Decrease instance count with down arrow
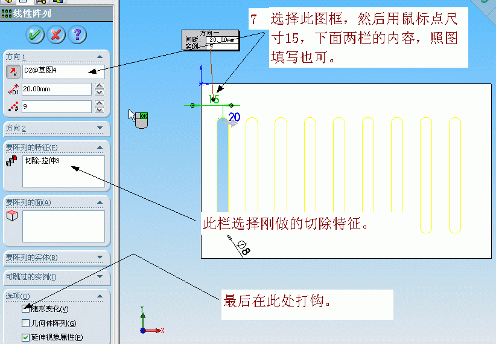 tap(100, 110)
